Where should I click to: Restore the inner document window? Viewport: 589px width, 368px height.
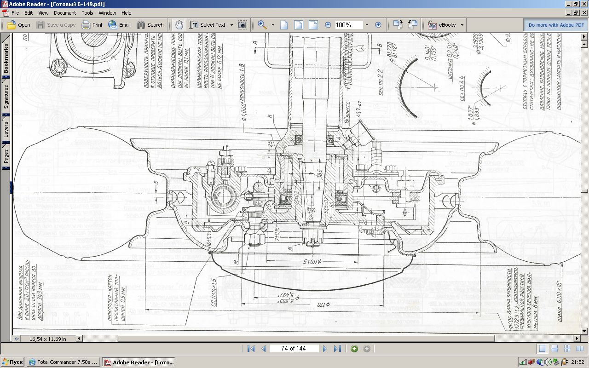pyautogui.click(x=576, y=13)
